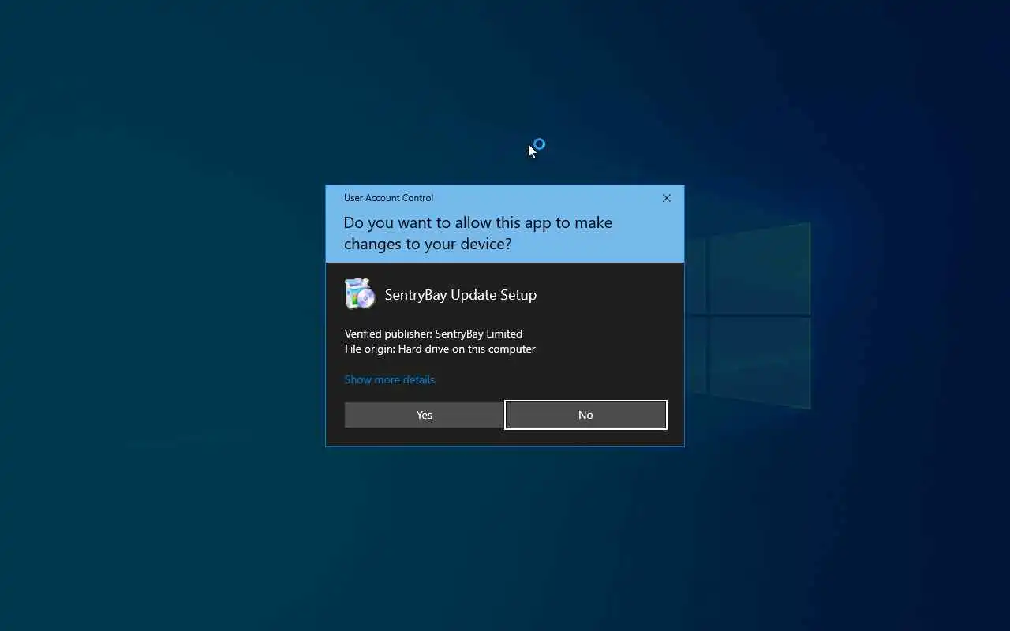1010x631 pixels.
Task: Click the 'User Account Control' title text
Action: pos(388,198)
